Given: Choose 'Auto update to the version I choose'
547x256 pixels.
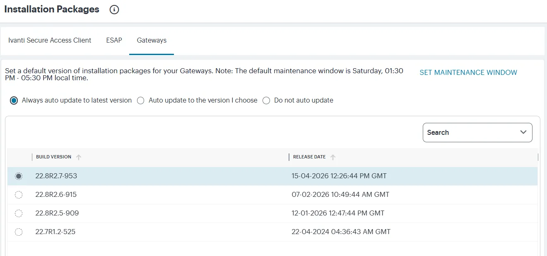Looking at the screenshot, I should pyautogui.click(x=141, y=100).
